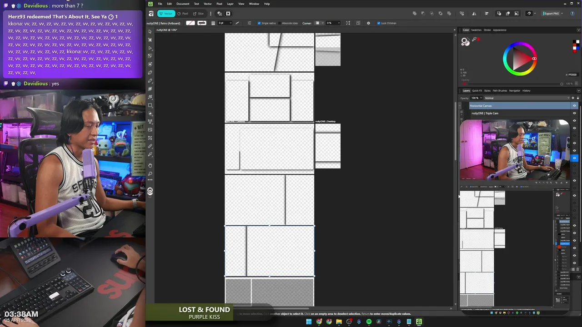Open the layer opacity 100 % dropdown
582x327 pixels.
481,98
